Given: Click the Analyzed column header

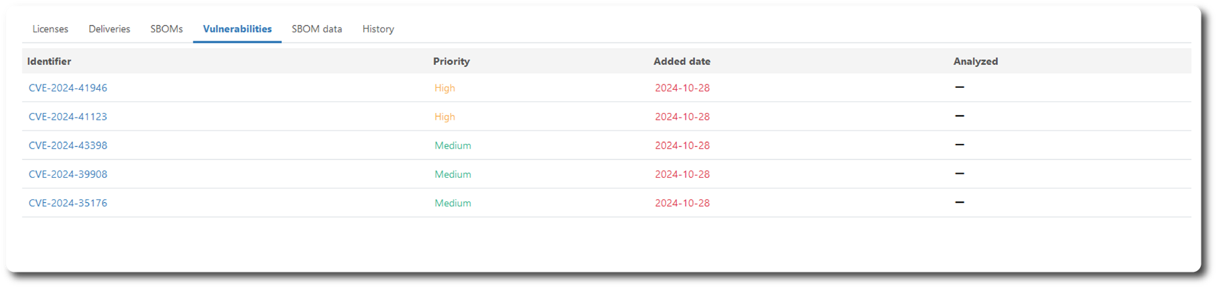Looking at the screenshot, I should [x=975, y=62].
